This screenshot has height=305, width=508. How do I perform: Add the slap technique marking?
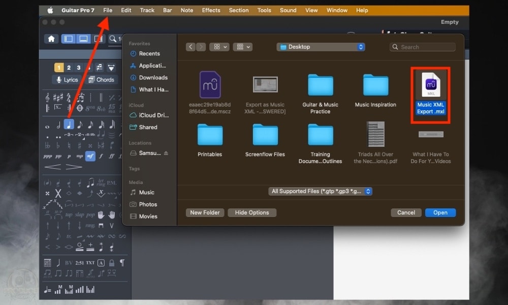click(x=79, y=215)
